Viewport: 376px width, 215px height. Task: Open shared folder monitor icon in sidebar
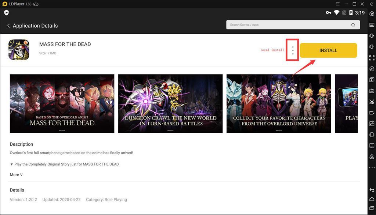(x=372, y=146)
